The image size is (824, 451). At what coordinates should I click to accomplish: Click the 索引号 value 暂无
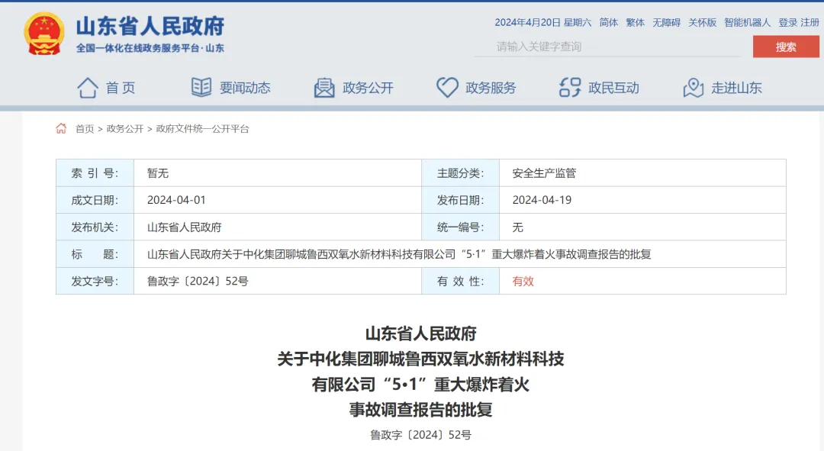[x=158, y=173]
